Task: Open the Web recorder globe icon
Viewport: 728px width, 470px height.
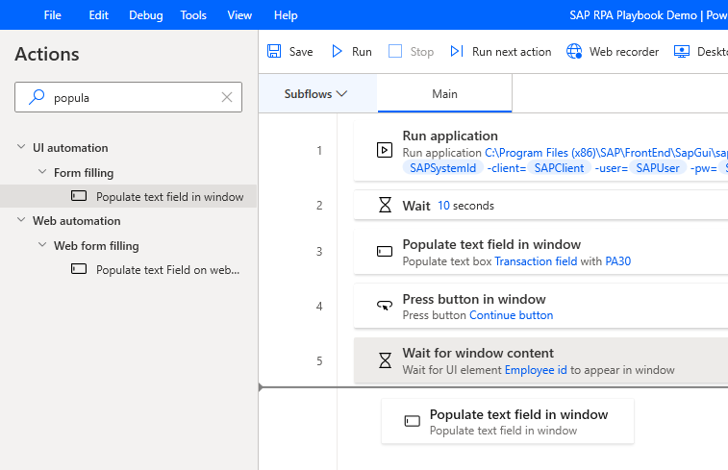Action: pyautogui.click(x=574, y=51)
